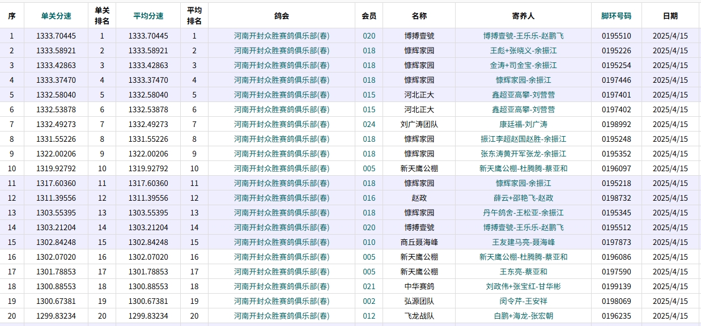This screenshot has height=326, width=701.
Task: Select ring number 0198992
Action: point(616,124)
